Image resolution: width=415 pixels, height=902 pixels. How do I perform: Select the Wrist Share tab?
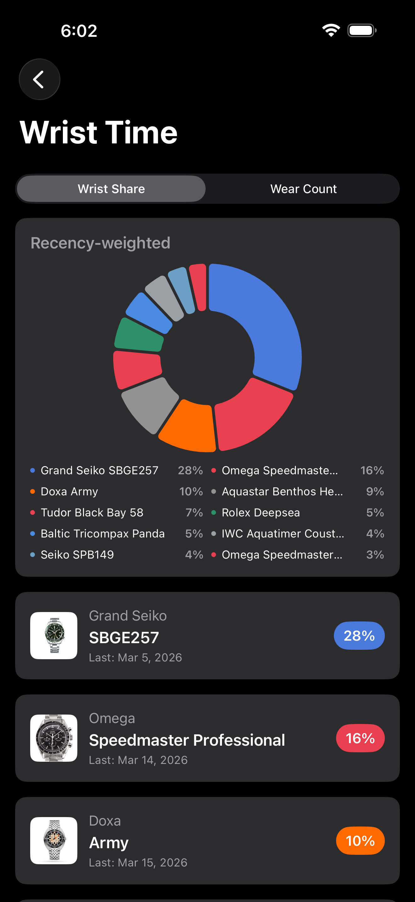click(111, 189)
